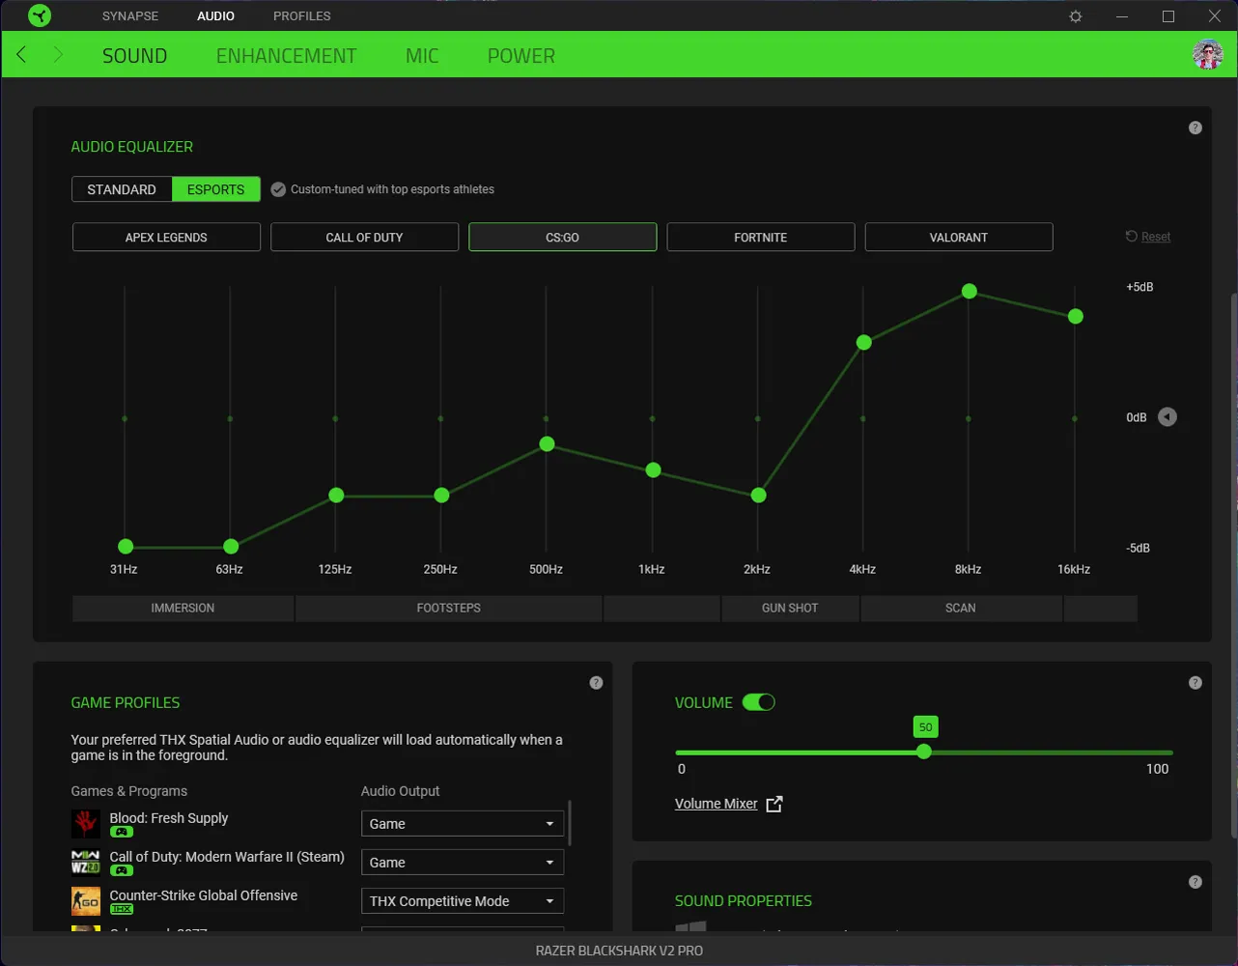Open help for Audio Equalizer panel
This screenshot has height=966, width=1238.
(x=1196, y=128)
